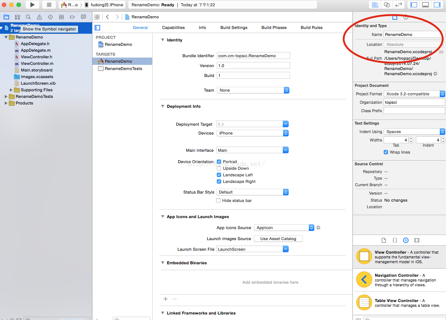The height and width of the screenshot is (320, 446).
Task: Toggle the Wrap lines checkbox
Action: 386,152
